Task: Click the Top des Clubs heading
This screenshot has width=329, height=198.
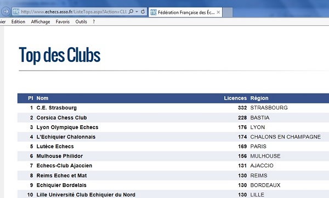Action: coord(60,55)
